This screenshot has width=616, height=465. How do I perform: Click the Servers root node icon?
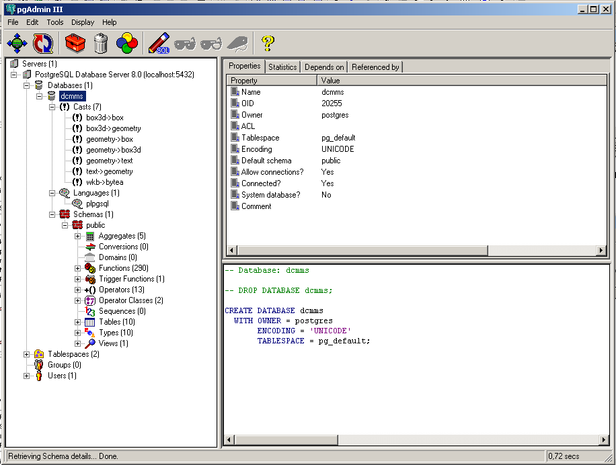[14, 64]
